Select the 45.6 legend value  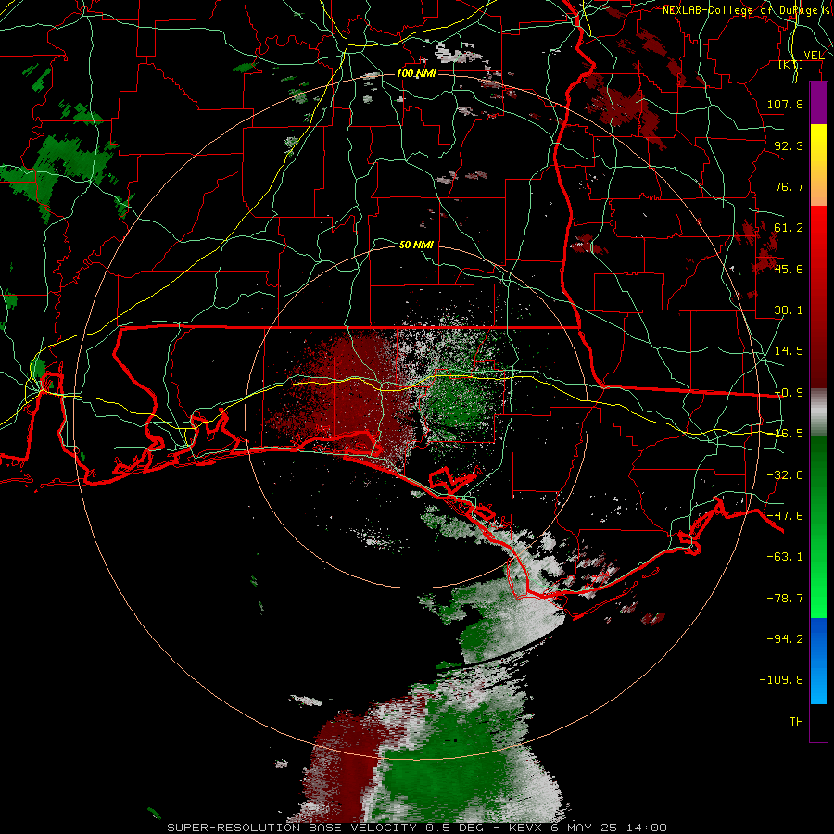(x=789, y=269)
